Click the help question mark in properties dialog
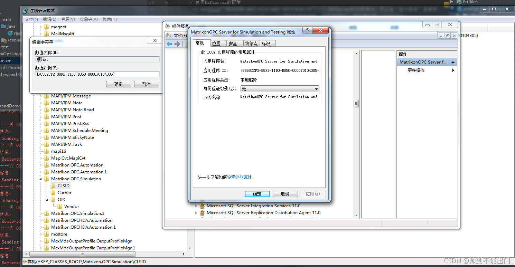This screenshot has width=515, height=267. (x=307, y=31)
